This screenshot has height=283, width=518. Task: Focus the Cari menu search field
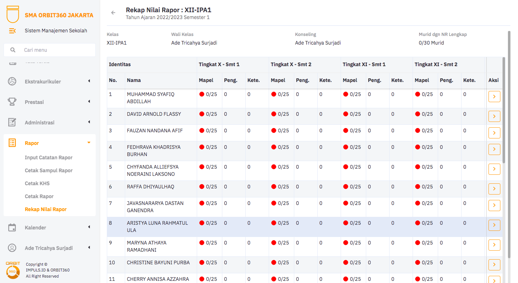click(54, 50)
